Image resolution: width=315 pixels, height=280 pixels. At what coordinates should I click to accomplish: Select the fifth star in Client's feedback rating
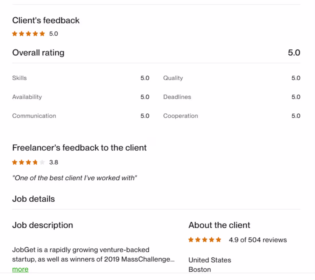(42, 33)
